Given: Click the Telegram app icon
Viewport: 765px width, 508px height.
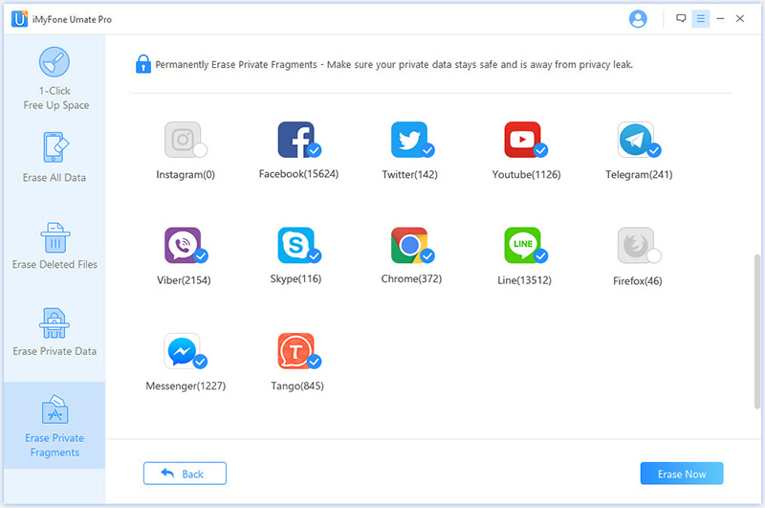Looking at the screenshot, I should 636,140.
